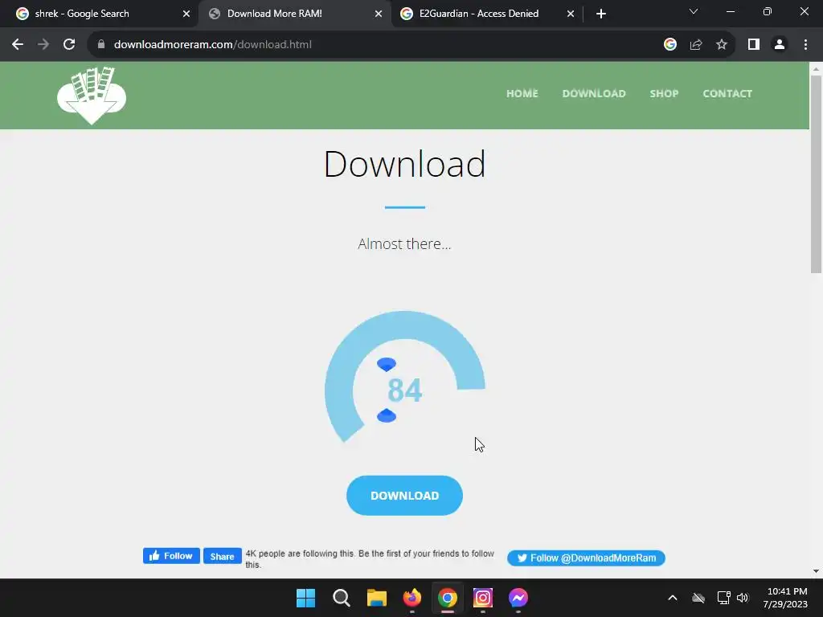This screenshot has width=823, height=617.
Task: Click the "Almost there..." text
Action: pos(405,244)
